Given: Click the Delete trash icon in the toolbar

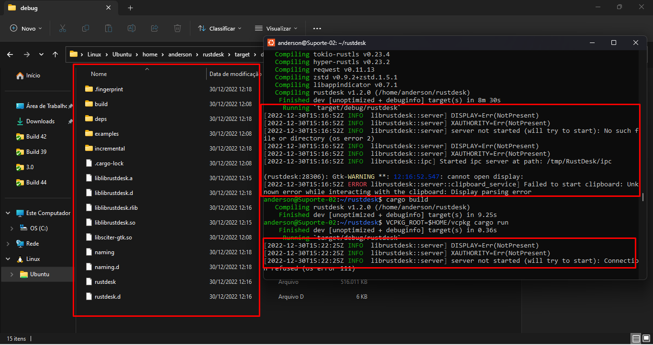Looking at the screenshot, I should 177,28.
